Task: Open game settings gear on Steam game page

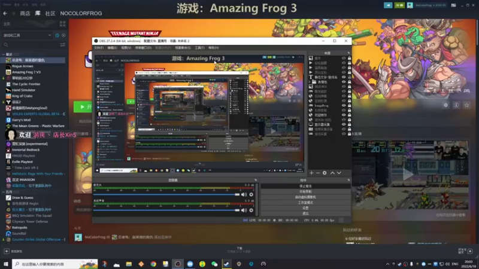Action: click(445, 105)
